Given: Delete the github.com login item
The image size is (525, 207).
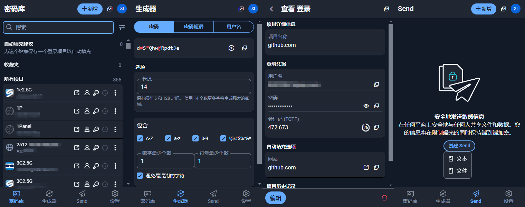Looking at the screenshot, I should pyautogui.click(x=384, y=198).
